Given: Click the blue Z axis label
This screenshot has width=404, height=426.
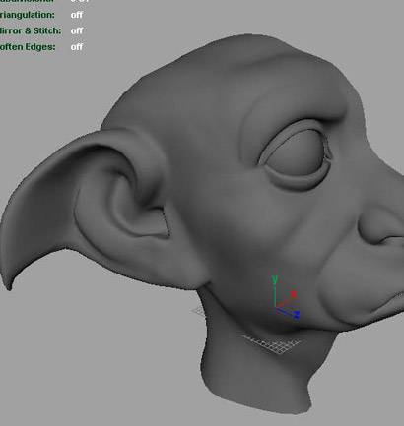Looking at the screenshot, I should [x=297, y=315].
